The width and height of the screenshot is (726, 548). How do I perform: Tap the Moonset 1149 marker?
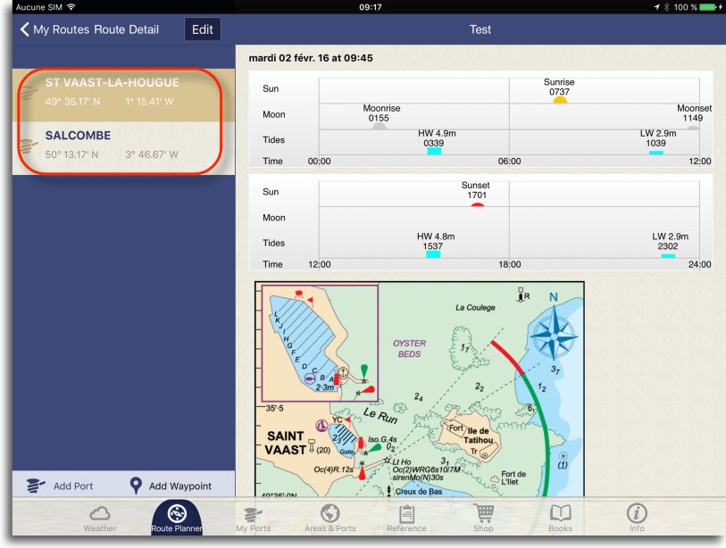[693, 128]
